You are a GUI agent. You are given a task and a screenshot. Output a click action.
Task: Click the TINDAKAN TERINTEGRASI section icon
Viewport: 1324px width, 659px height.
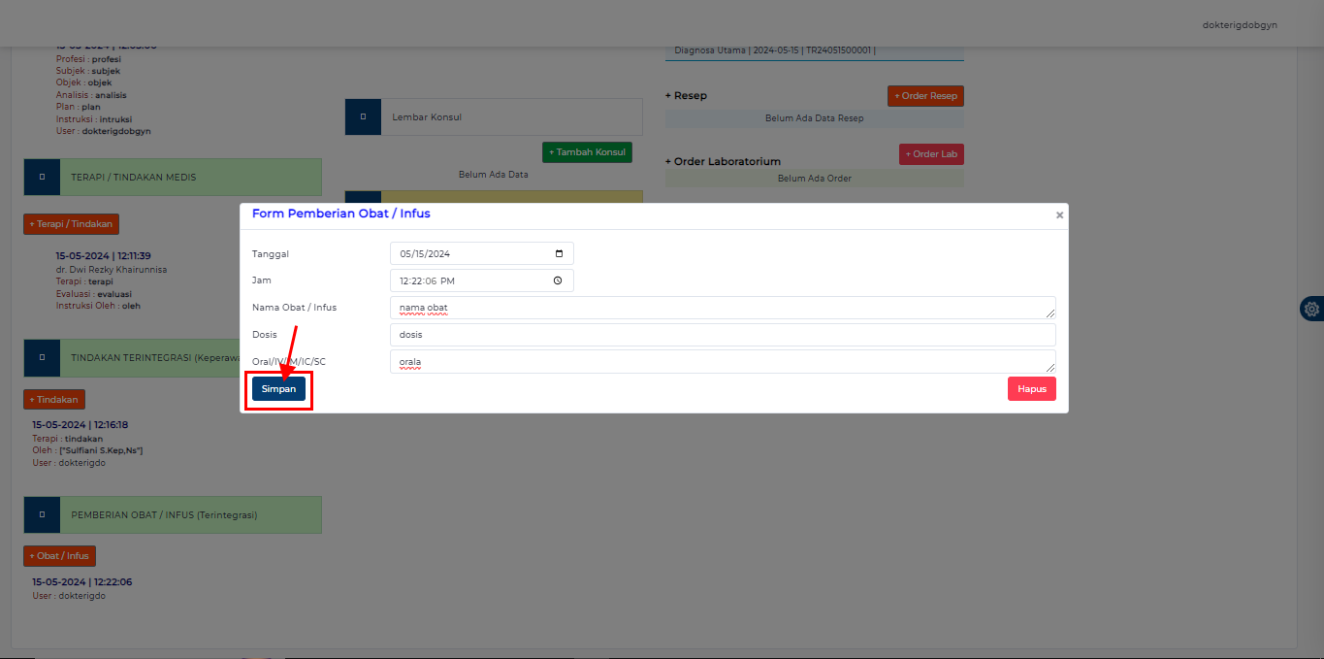(42, 357)
